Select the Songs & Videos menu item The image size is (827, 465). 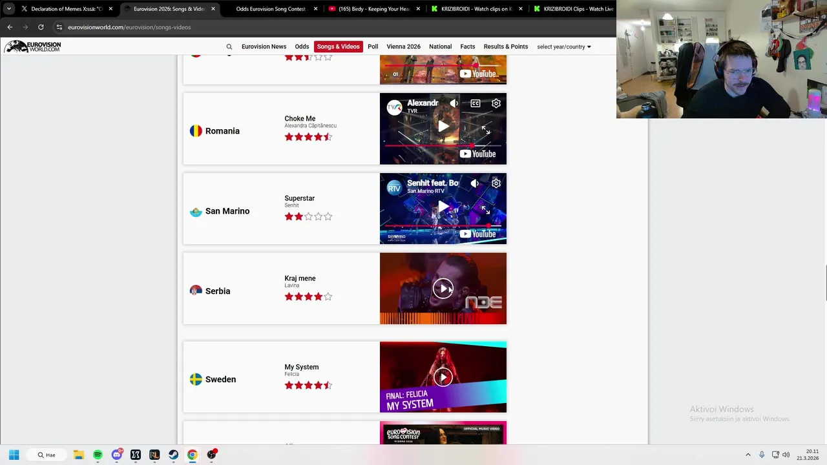tap(338, 46)
